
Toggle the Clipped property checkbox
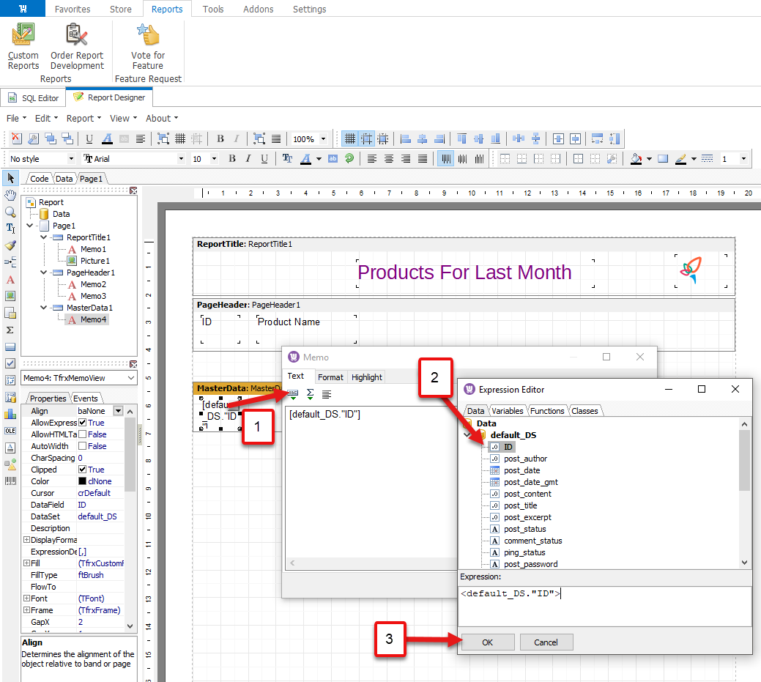(x=83, y=470)
